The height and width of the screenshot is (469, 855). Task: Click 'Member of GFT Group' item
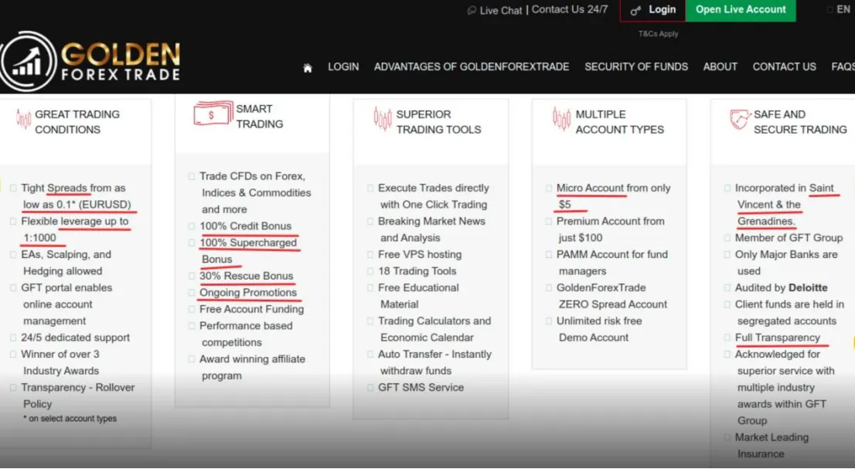pyautogui.click(x=789, y=238)
